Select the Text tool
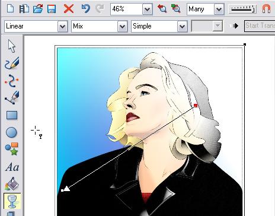This screenshot has height=216, width=275. coord(12,167)
